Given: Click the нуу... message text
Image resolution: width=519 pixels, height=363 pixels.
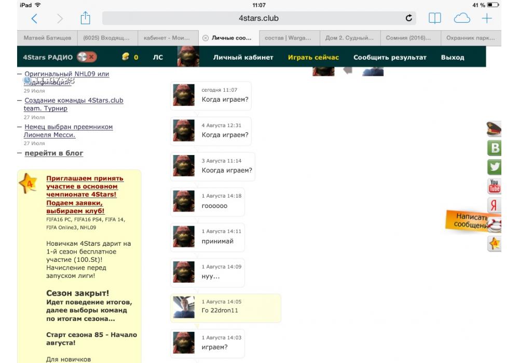Looking at the screenshot, I should pos(211,277).
